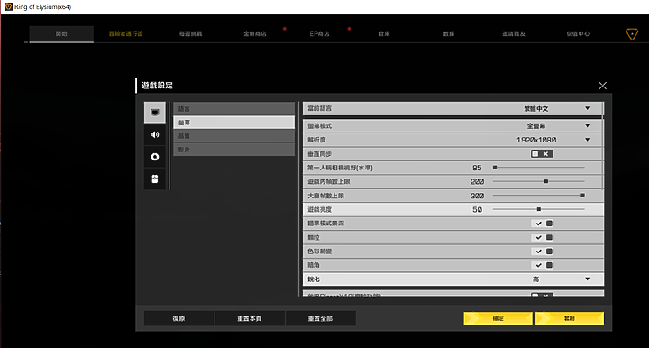
Task: Click the 遊戲設定 dialog title
Action: point(157,86)
